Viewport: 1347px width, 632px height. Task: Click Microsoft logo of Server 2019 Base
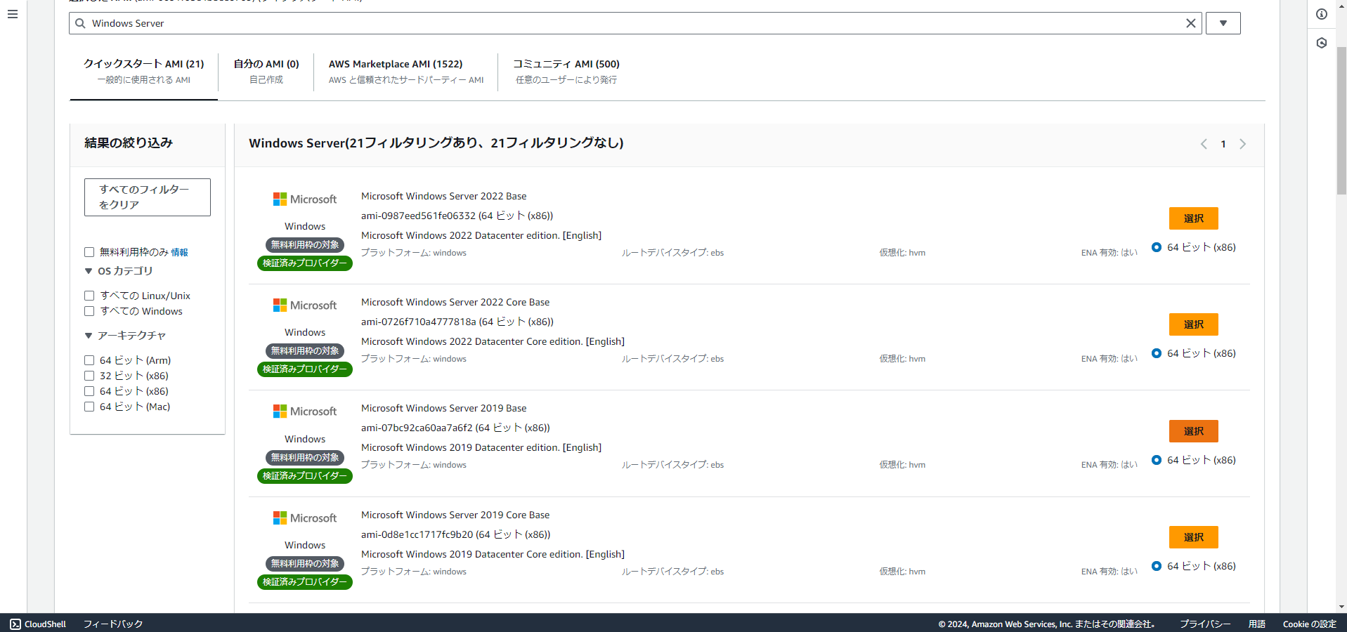tap(305, 412)
